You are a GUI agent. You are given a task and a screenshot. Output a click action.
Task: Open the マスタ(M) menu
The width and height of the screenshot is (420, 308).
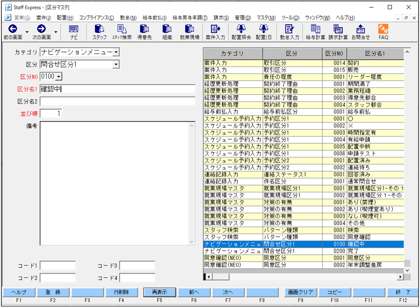(x=266, y=17)
